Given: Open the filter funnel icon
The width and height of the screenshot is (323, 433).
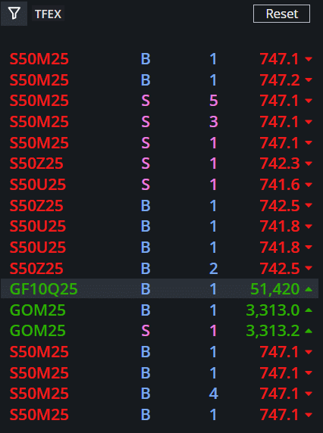Looking at the screenshot, I should [x=14, y=14].
